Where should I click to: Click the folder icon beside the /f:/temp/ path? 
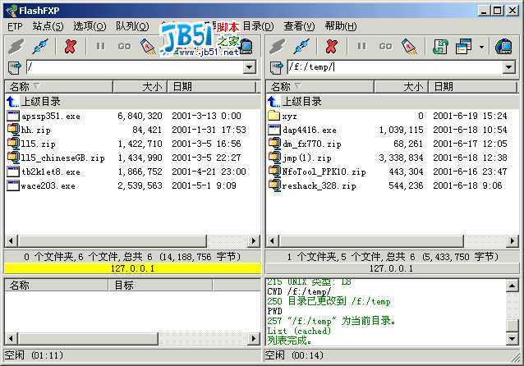pyautogui.click(x=276, y=67)
